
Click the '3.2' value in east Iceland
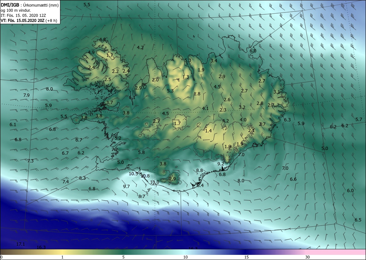[x=242, y=107]
